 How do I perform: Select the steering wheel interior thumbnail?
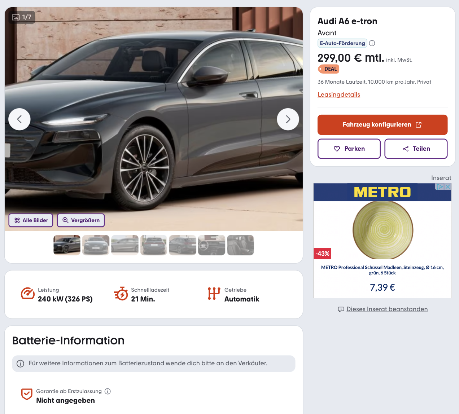tap(211, 245)
